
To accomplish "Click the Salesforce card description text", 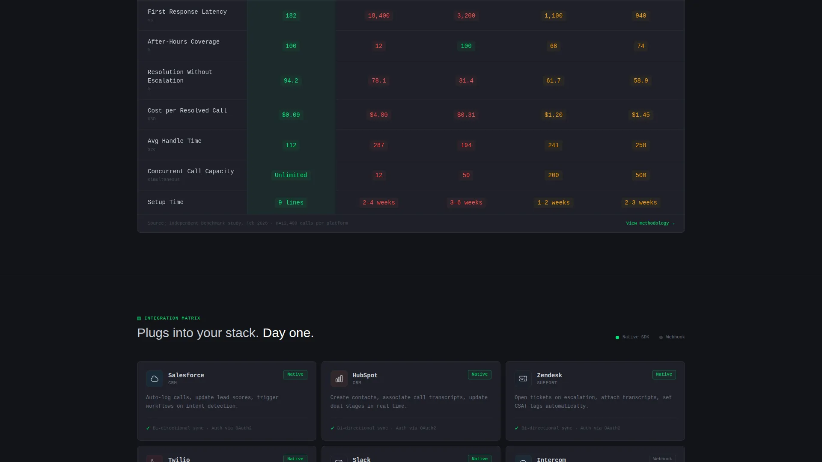I will coord(212,402).
